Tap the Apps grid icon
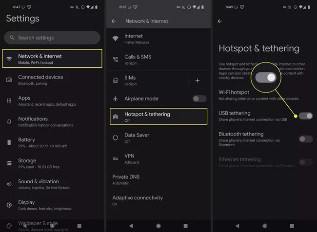 (9, 100)
